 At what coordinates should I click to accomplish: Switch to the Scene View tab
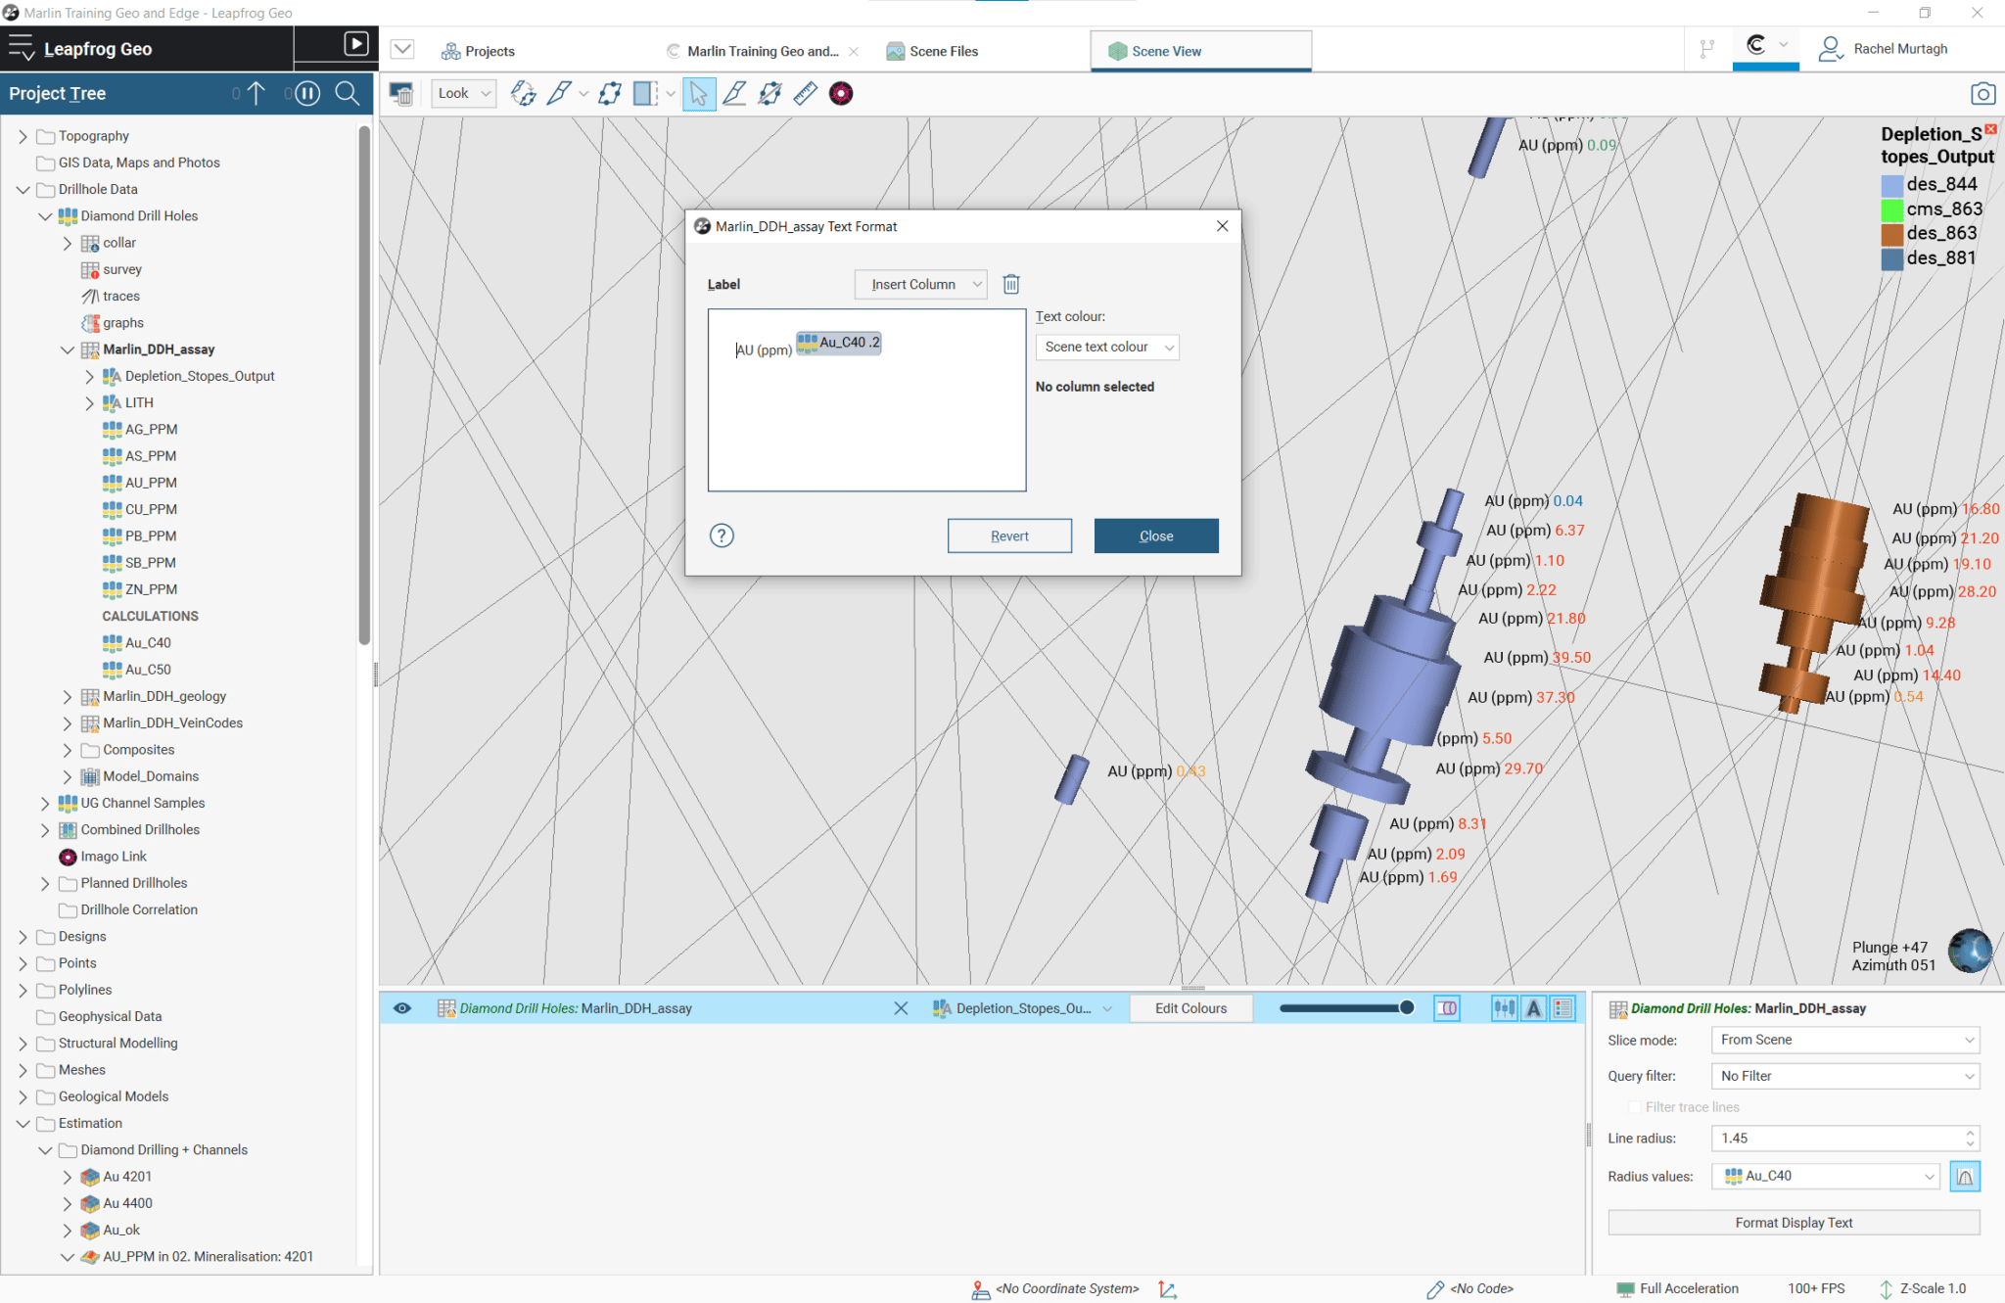click(1200, 51)
